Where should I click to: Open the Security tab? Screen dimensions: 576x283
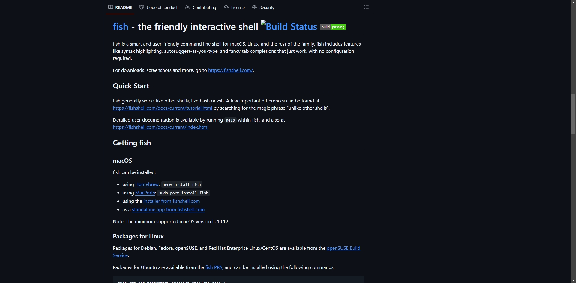[263, 7]
